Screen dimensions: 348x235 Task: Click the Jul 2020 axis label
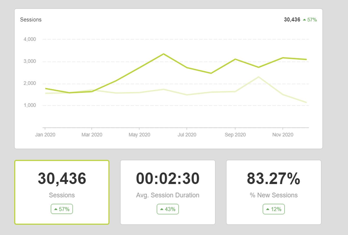tap(187, 135)
